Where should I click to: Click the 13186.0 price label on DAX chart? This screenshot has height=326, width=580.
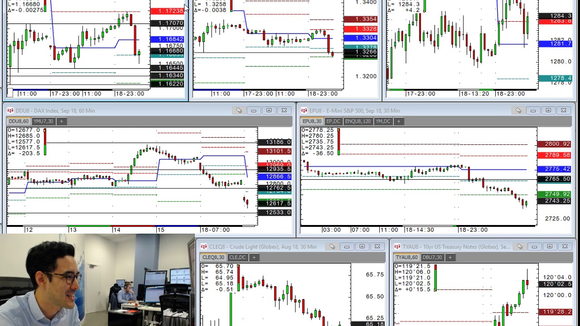[275, 142]
